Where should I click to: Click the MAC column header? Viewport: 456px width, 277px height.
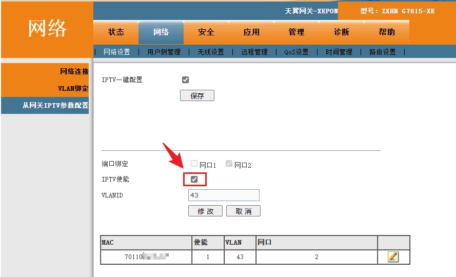(146, 242)
